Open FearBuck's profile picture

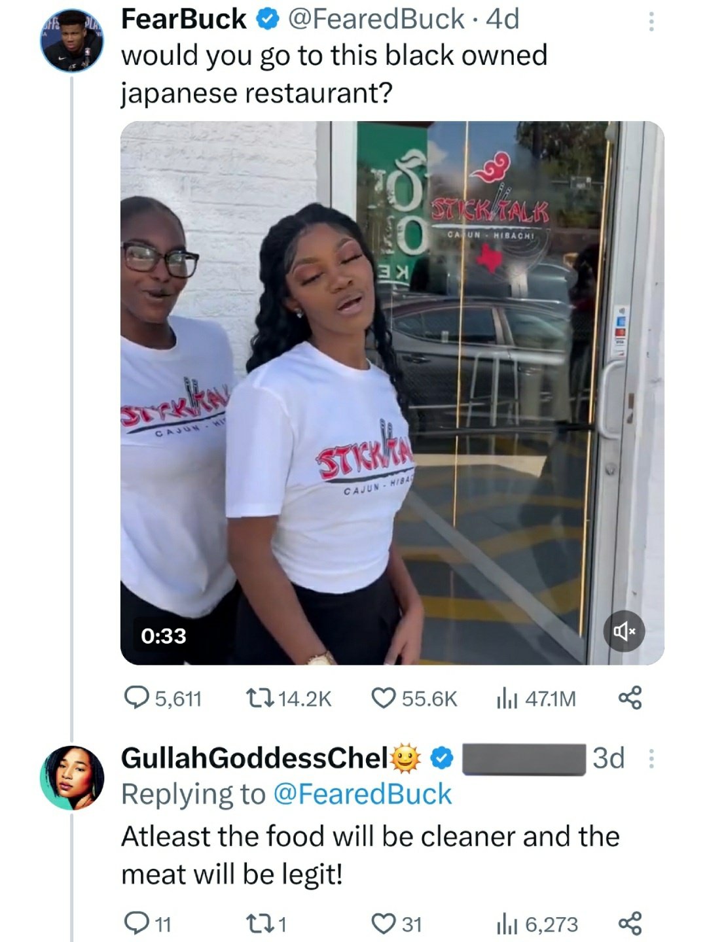tap(72, 41)
